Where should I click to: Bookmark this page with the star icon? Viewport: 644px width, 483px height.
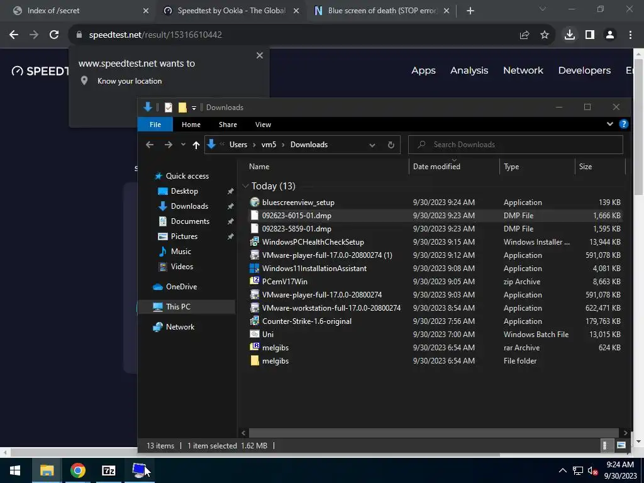point(544,35)
